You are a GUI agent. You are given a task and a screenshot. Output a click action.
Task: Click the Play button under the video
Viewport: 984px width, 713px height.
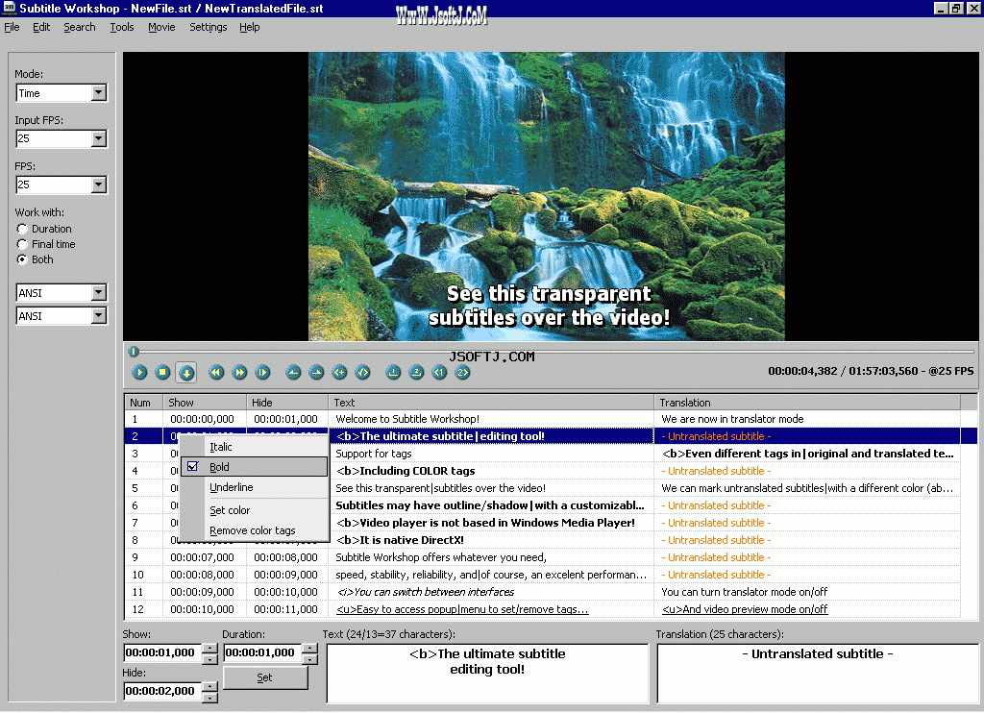139,372
